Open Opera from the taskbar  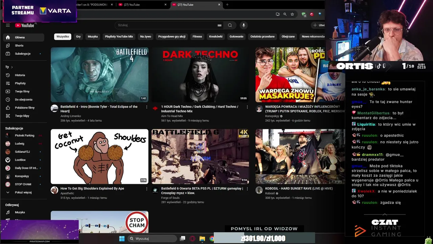pos(192,239)
